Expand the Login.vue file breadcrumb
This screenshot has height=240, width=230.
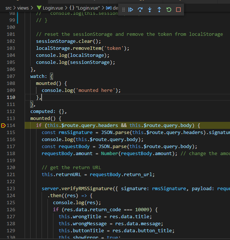point(53,8)
